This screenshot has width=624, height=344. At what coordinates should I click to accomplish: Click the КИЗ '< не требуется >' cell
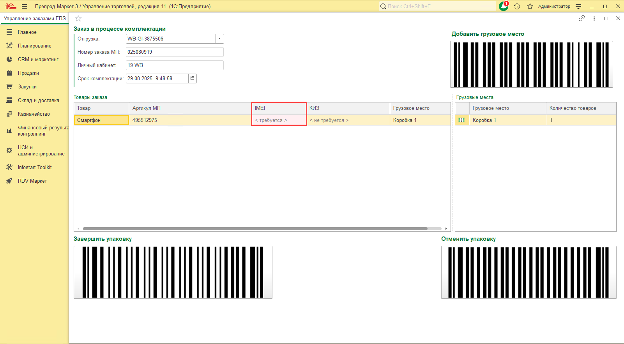(348, 120)
